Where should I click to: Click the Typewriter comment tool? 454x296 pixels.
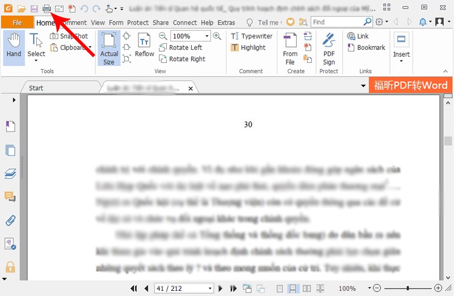click(x=251, y=36)
